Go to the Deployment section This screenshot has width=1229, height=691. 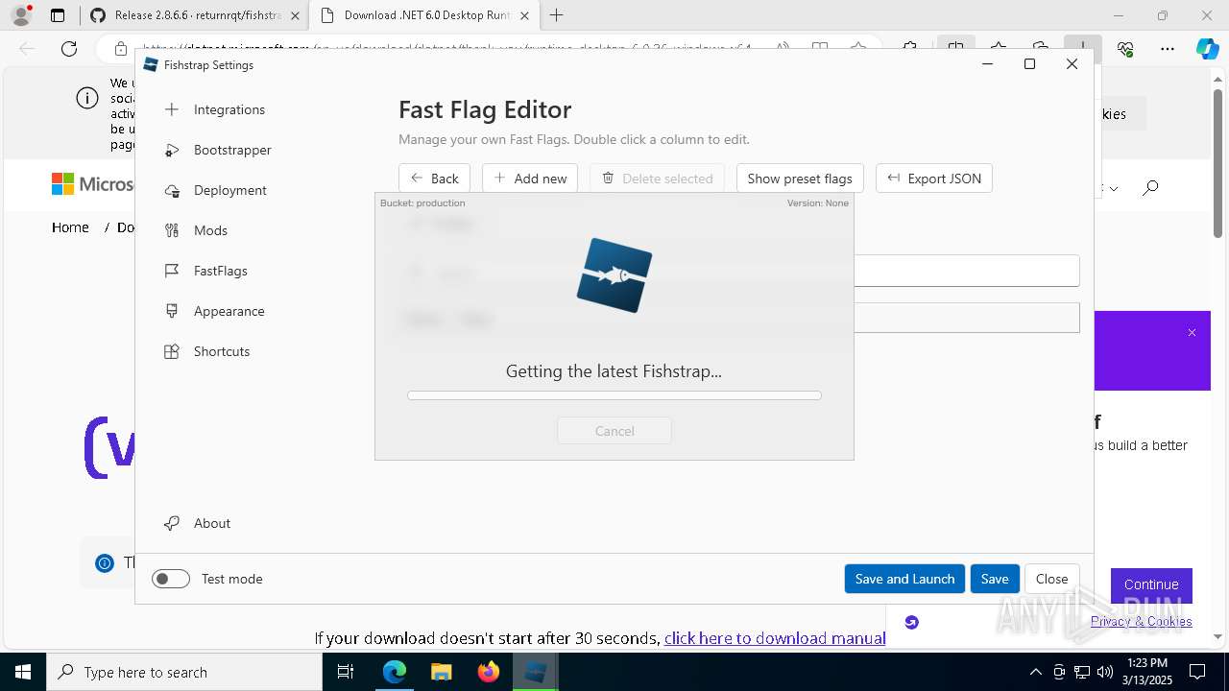point(229,190)
